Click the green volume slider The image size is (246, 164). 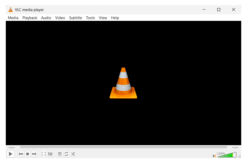click(227, 155)
